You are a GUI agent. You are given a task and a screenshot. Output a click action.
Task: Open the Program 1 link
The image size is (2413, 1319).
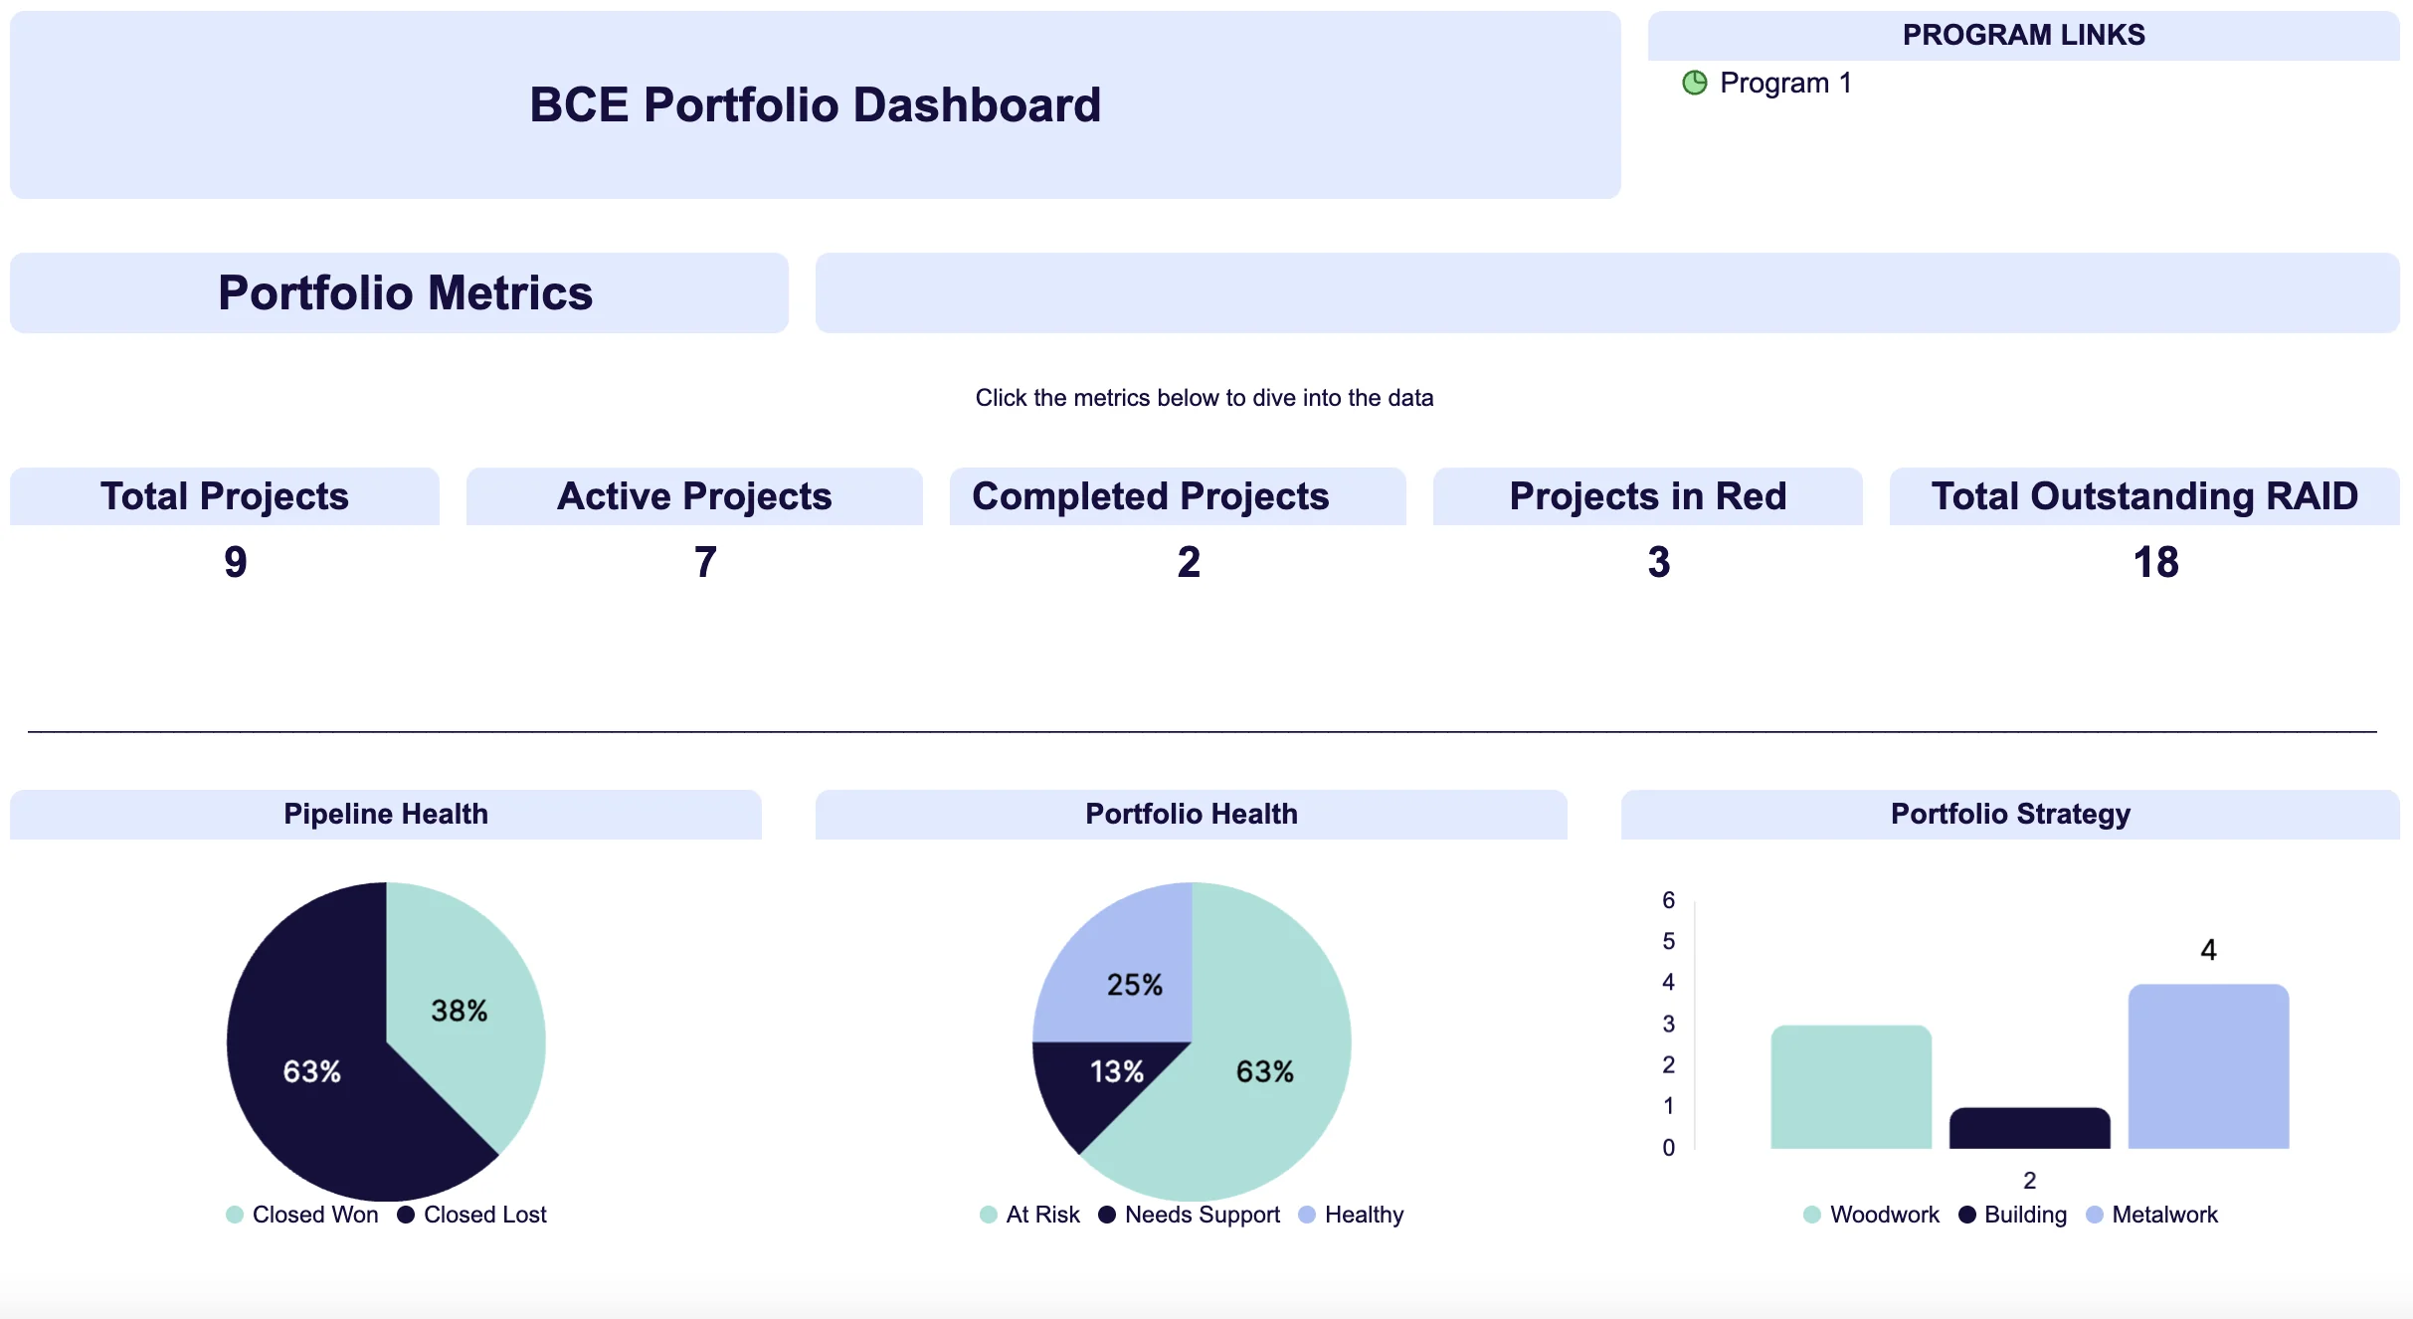click(x=1785, y=83)
